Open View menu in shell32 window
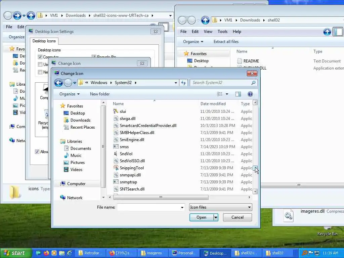Viewport: 344px width, 258px height. pos(208,32)
